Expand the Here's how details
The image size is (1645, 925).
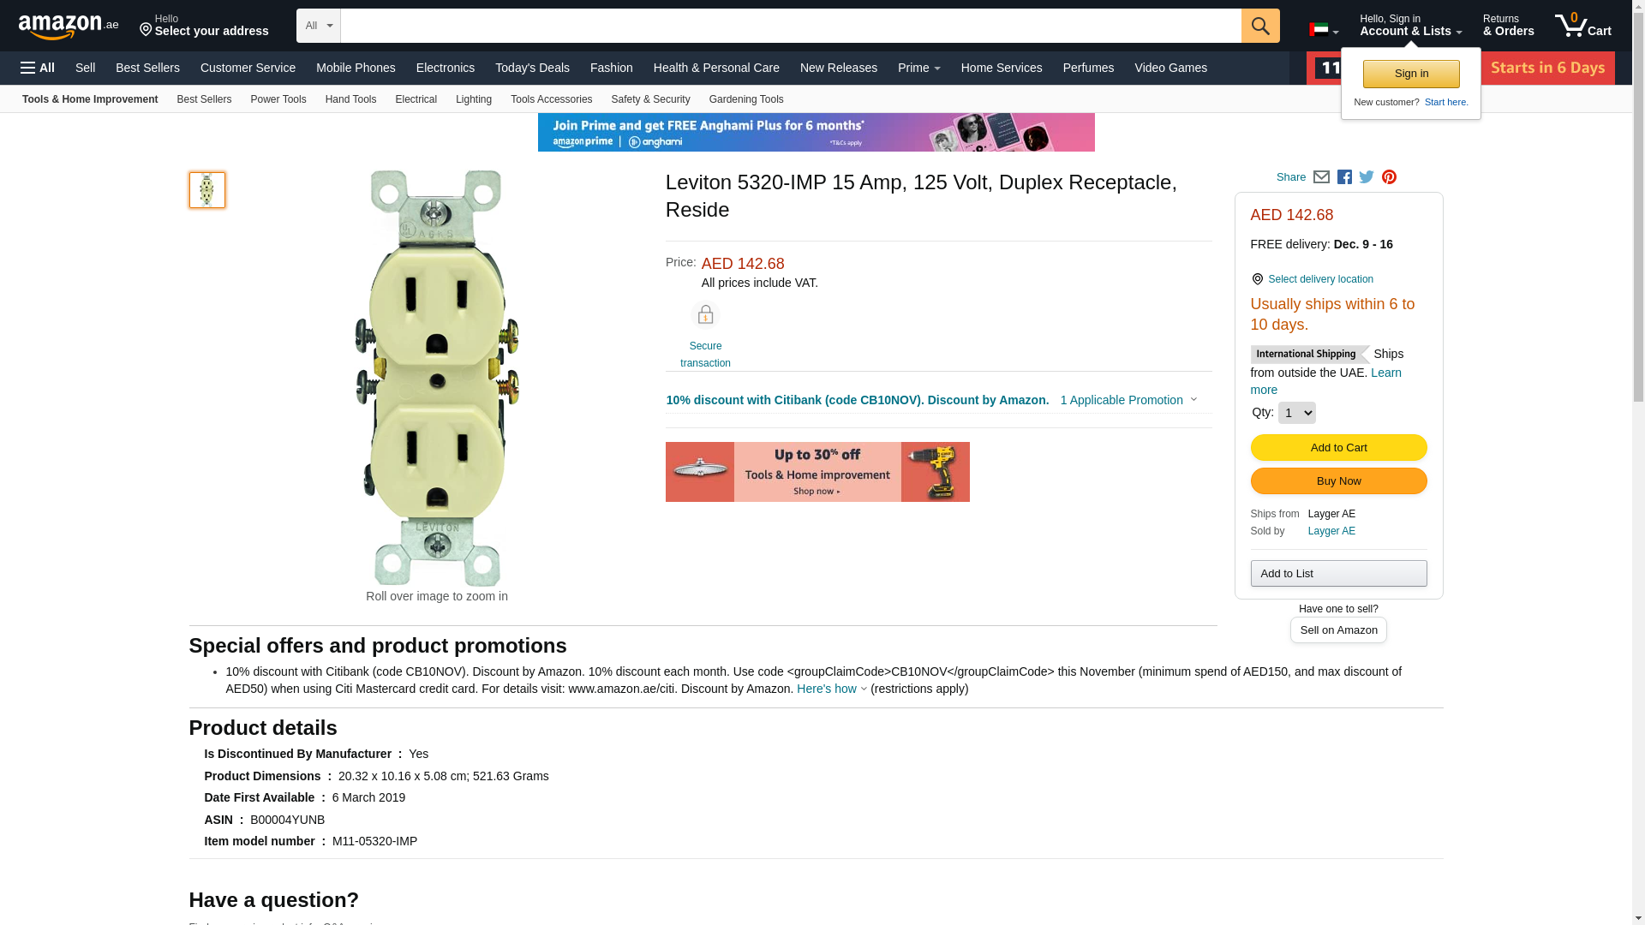pyautogui.click(x=831, y=689)
